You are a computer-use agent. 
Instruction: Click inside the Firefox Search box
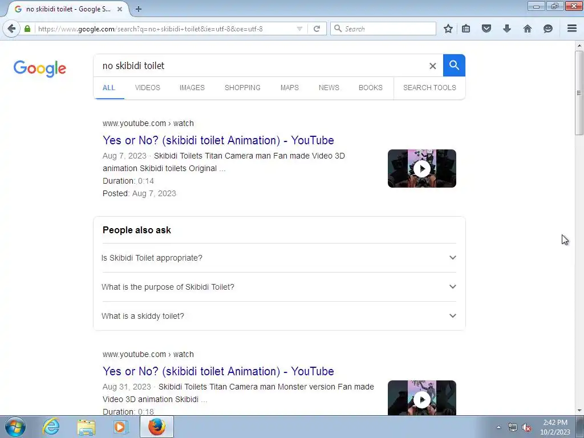pyautogui.click(x=383, y=29)
